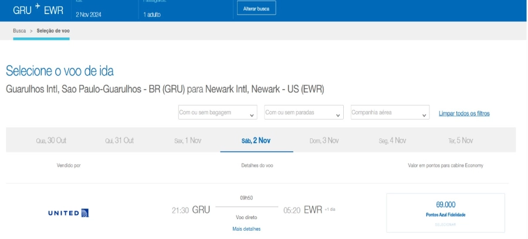The height and width of the screenshot is (239, 528).
Task: Select the Qua, 30 Out date tab
Action: pyautogui.click(x=49, y=141)
